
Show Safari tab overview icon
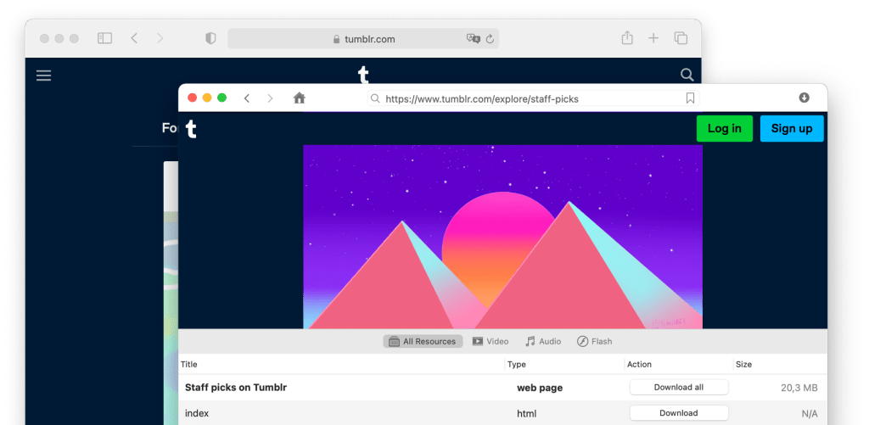pyautogui.click(x=681, y=38)
